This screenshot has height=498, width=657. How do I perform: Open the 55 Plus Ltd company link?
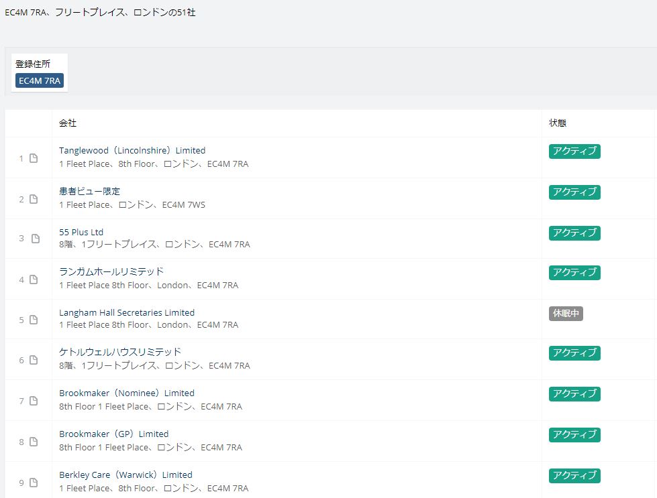(x=81, y=233)
